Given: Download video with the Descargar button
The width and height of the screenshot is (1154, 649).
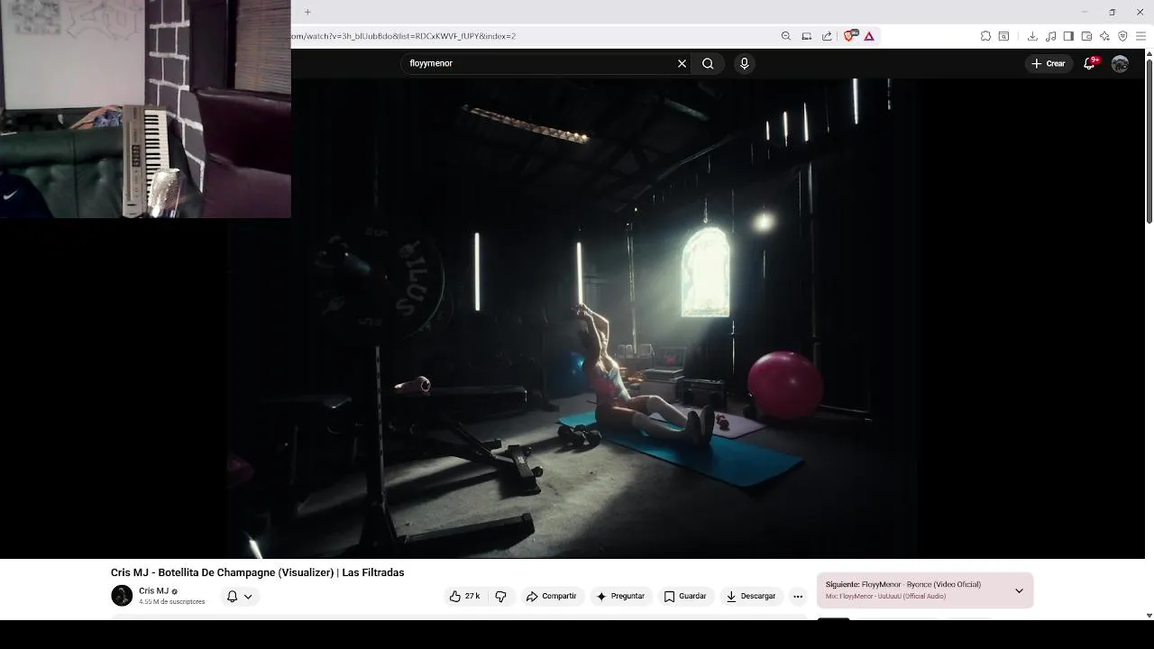Looking at the screenshot, I should (751, 596).
